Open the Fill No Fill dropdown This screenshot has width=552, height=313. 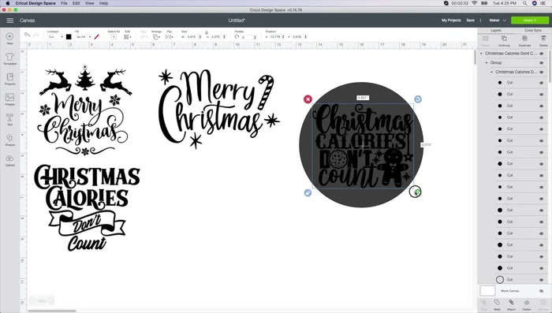point(84,36)
